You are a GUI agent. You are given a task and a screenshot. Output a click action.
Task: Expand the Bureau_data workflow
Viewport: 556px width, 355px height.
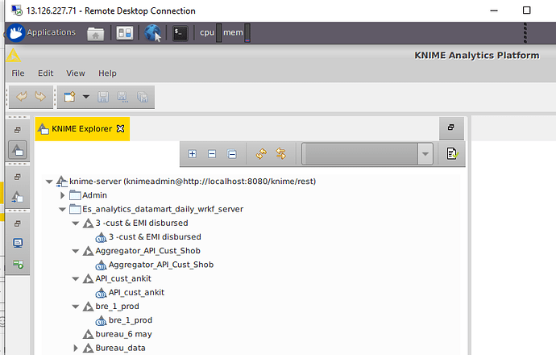coord(76,349)
